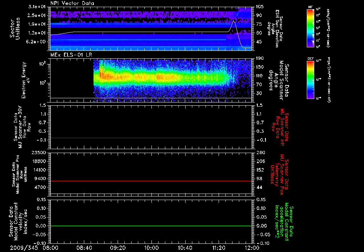Click the 4700 scanner position tick
Screen dimensions: 364x252
click(x=41, y=187)
